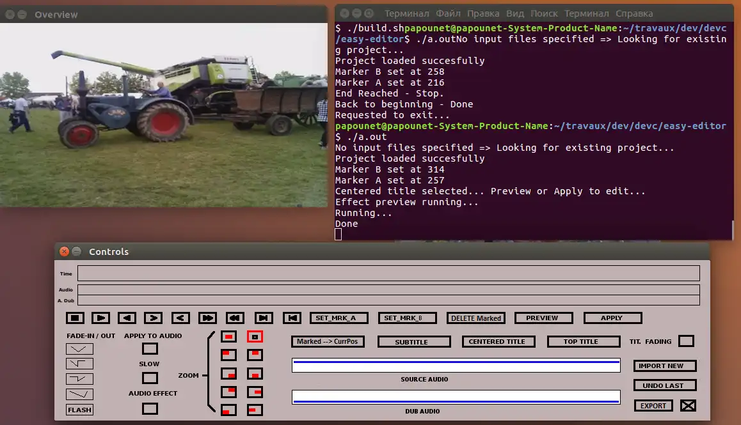Select the SUBTITLE button
This screenshot has width=741, height=425.
pyautogui.click(x=414, y=341)
